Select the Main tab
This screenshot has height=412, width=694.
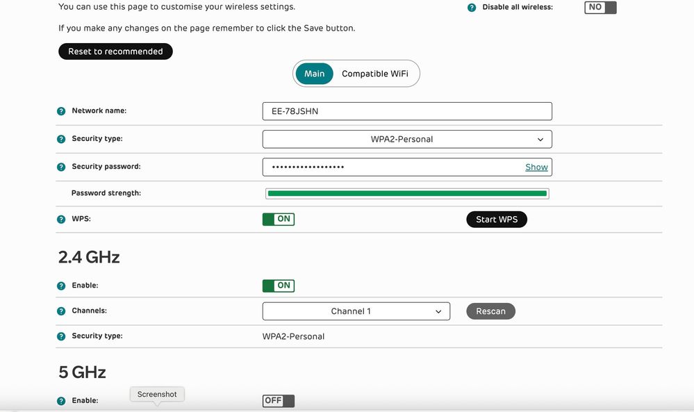314,74
